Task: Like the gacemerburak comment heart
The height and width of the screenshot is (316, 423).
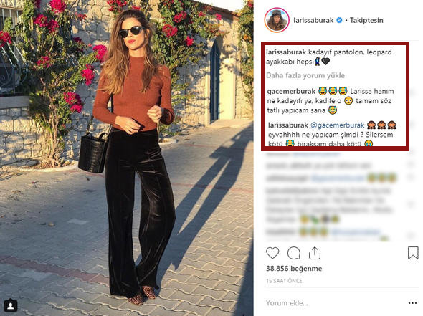Action: point(412,92)
